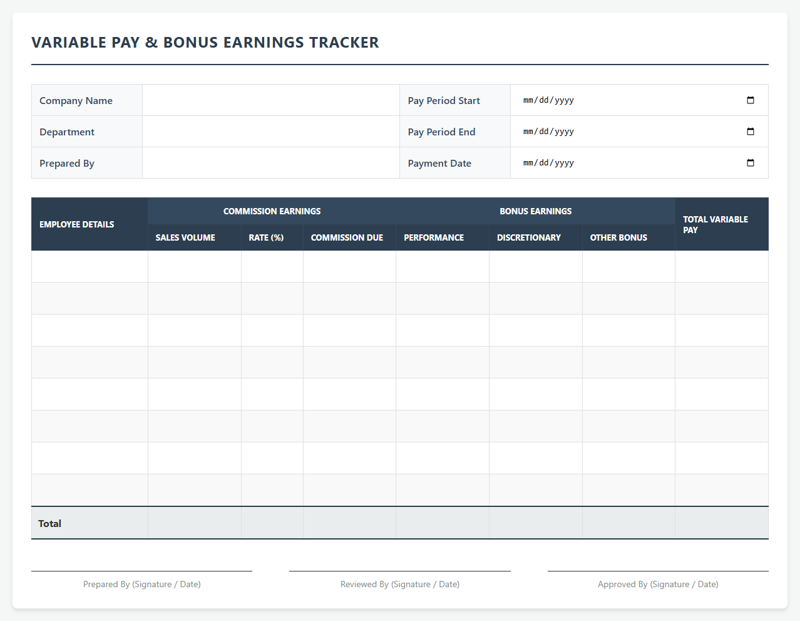Screen dimensions: 800x621
Task: Click the Department input field
Action: click(271, 132)
